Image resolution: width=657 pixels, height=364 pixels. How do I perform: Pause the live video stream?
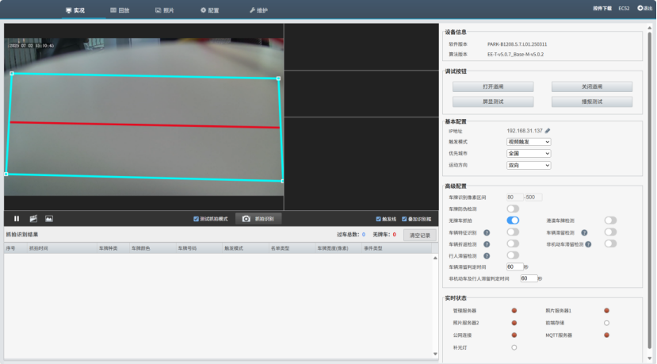point(17,219)
